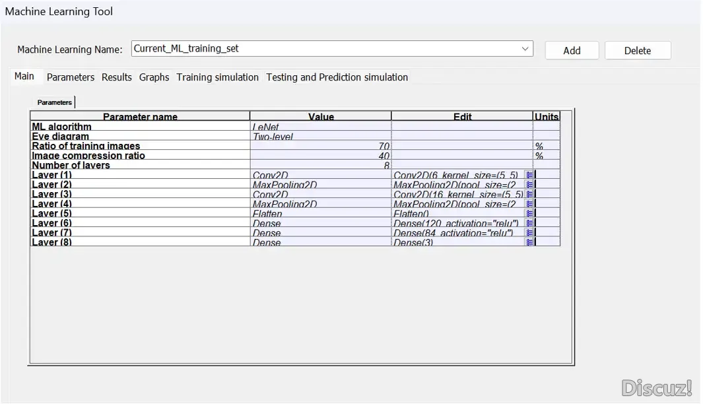Click the Dense(120 activation relu edit cell
The height and width of the screenshot is (404, 703).
pyautogui.click(x=458, y=222)
